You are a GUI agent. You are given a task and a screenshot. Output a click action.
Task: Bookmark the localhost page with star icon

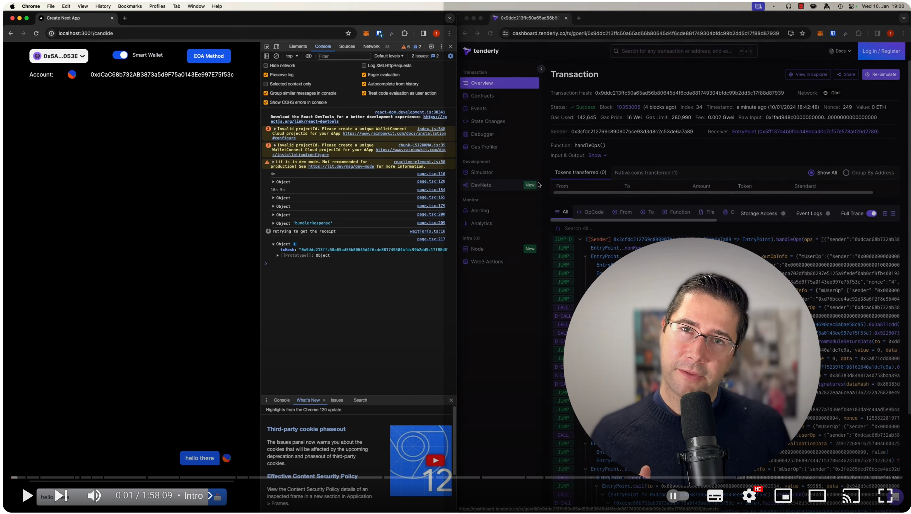tap(348, 33)
